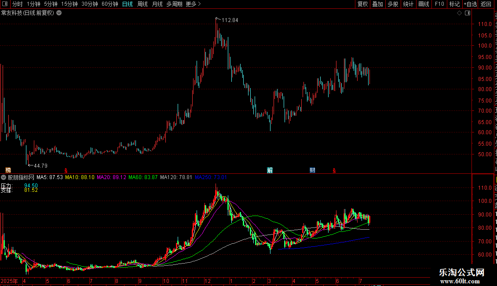Expand the dropdown beside 常友科技 title
The image size is (497, 286).
click(59, 13)
